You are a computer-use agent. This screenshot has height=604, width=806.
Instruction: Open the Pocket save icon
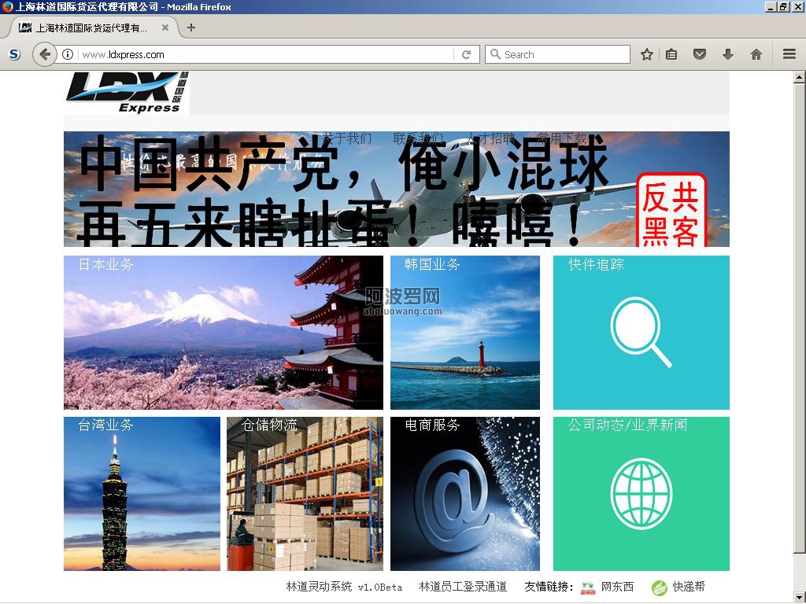pyautogui.click(x=699, y=54)
